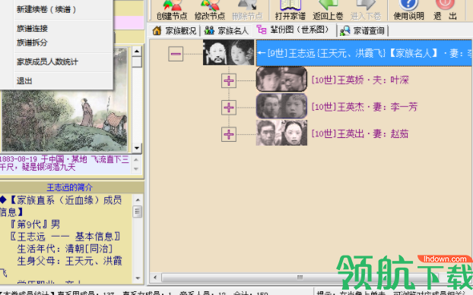The width and height of the screenshot is (473, 295).
Task: Click 王英杰 couple portrait thumbnail
Action: 281,106
